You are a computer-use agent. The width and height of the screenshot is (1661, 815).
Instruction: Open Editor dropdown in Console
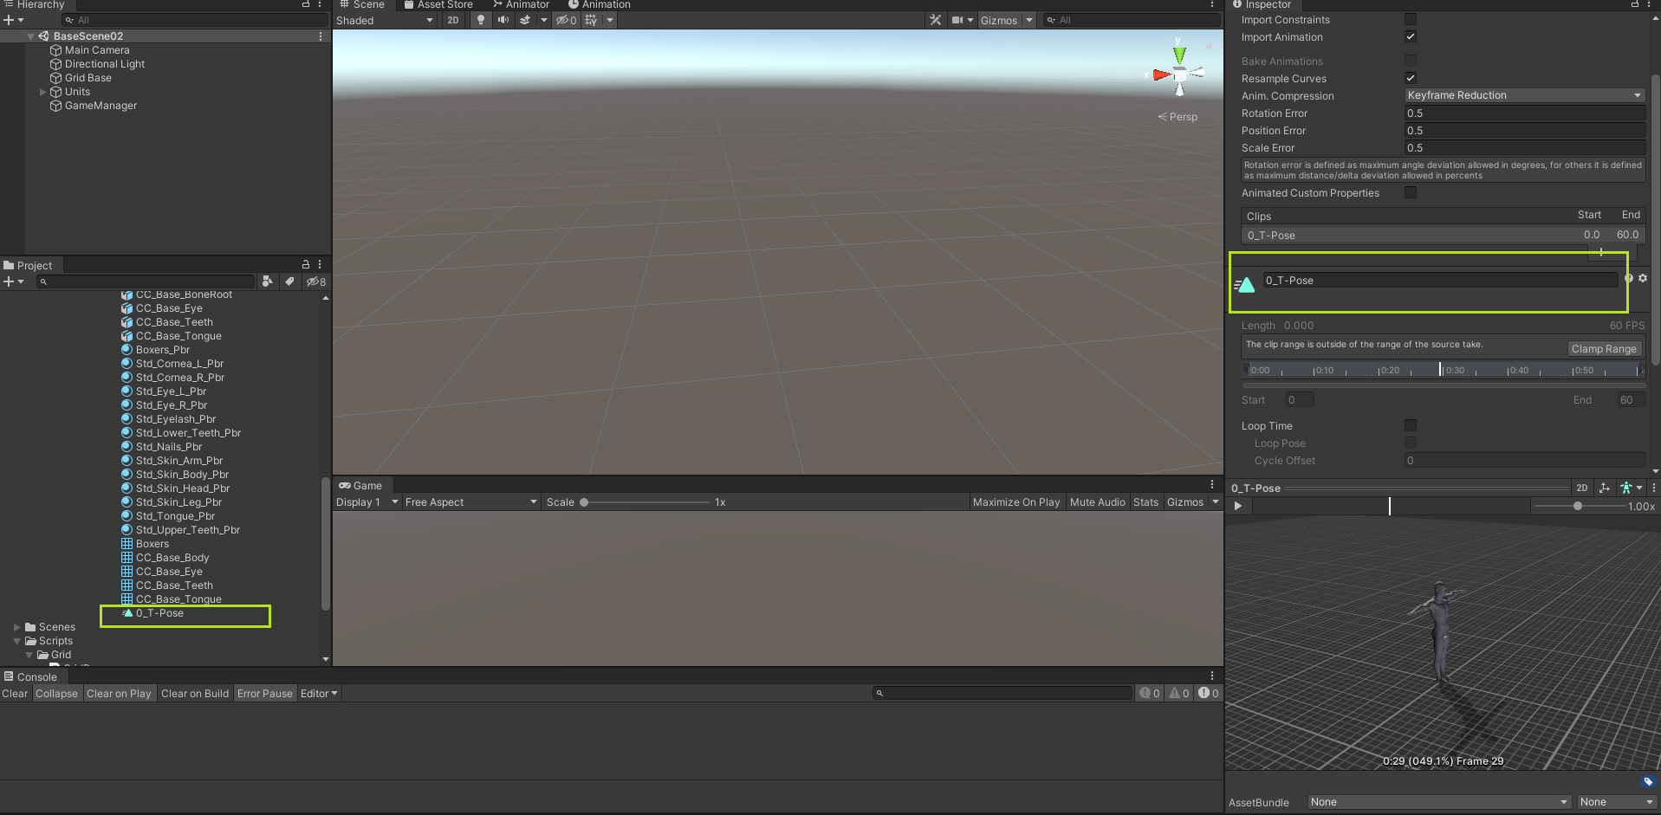pos(318,694)
